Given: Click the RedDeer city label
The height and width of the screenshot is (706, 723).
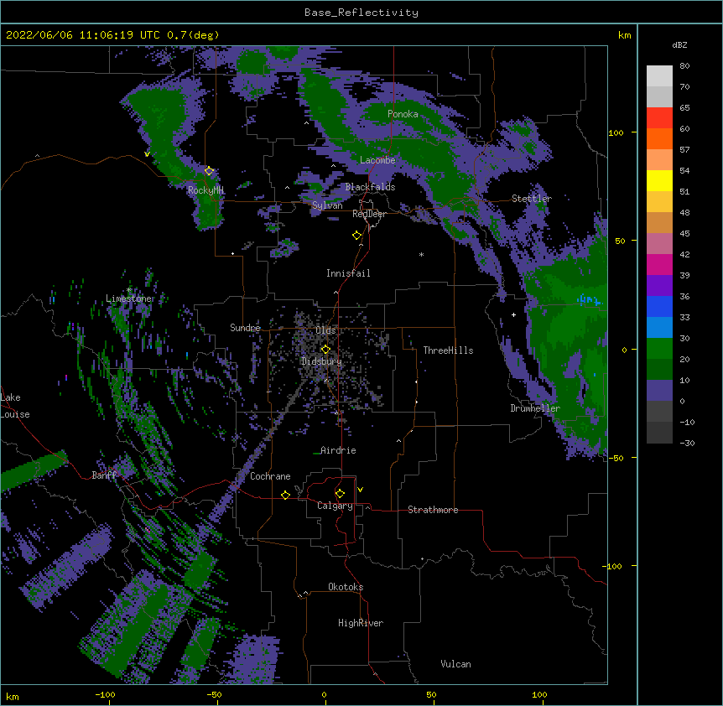Looking at the screenshot, I should [x=369, y=214].
